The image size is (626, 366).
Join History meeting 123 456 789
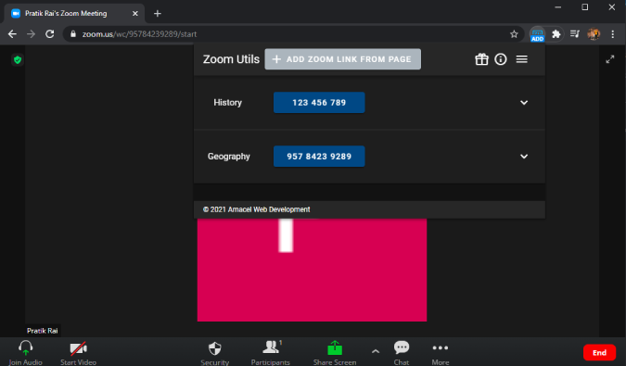click(x=319, y=103)
